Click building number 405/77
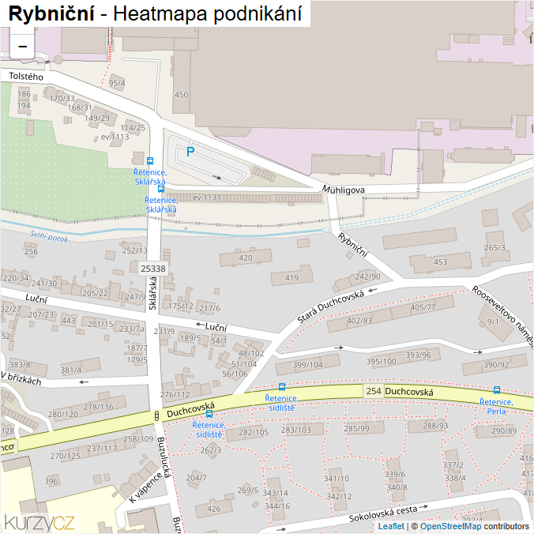534x534 pixels. tap(423, 307)
